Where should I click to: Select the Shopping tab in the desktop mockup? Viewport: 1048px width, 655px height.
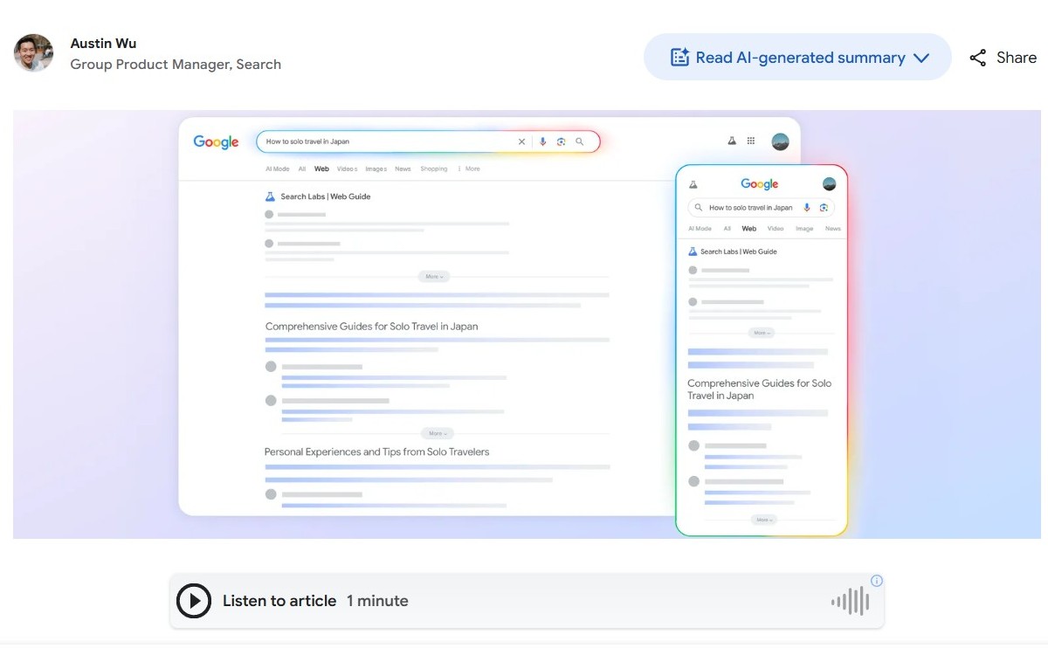pos(434,169)
